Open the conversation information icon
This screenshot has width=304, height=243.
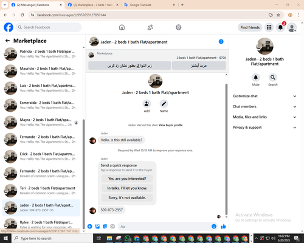(221, 41)
